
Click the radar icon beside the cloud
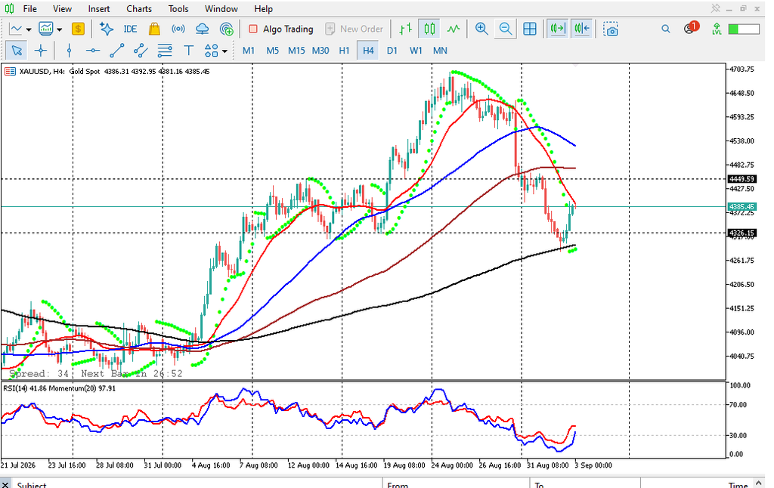point(227,29)
